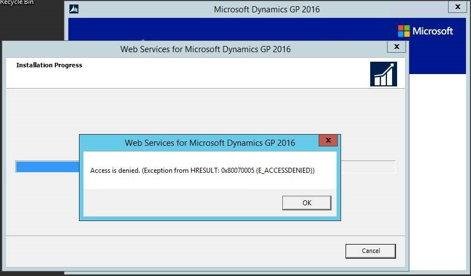
Task: Click the Microsoft wordmark in blue banner
Action: tap(432, 31)
